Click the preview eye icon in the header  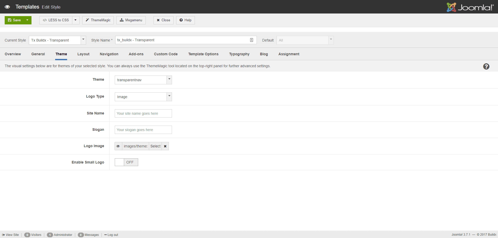(7, 7)
